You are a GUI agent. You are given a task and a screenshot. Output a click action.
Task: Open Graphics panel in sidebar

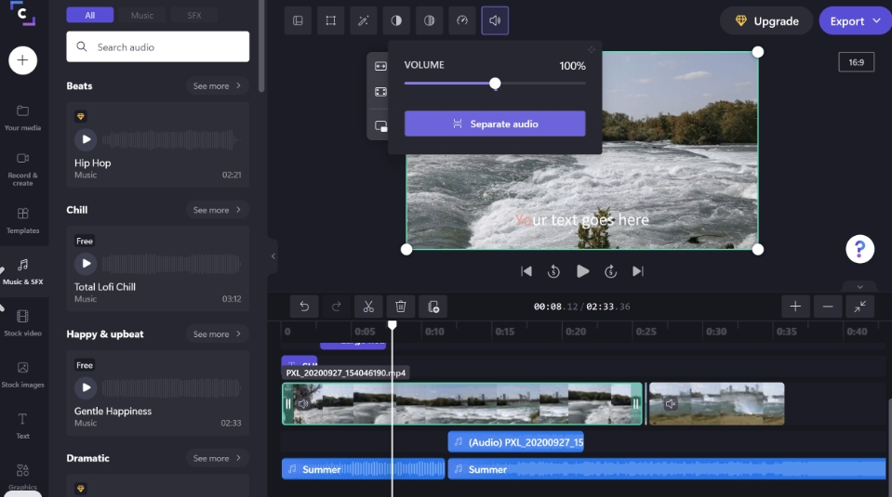tap(22, 477)
